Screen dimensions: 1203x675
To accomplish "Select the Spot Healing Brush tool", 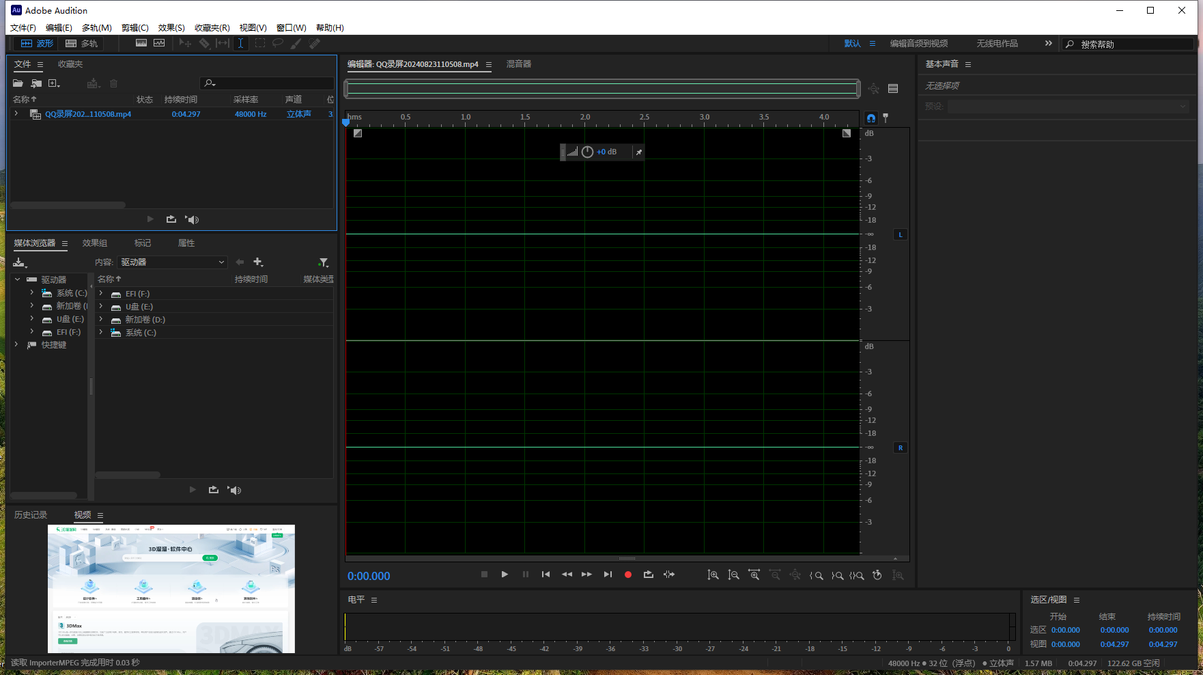I will 315,43.
